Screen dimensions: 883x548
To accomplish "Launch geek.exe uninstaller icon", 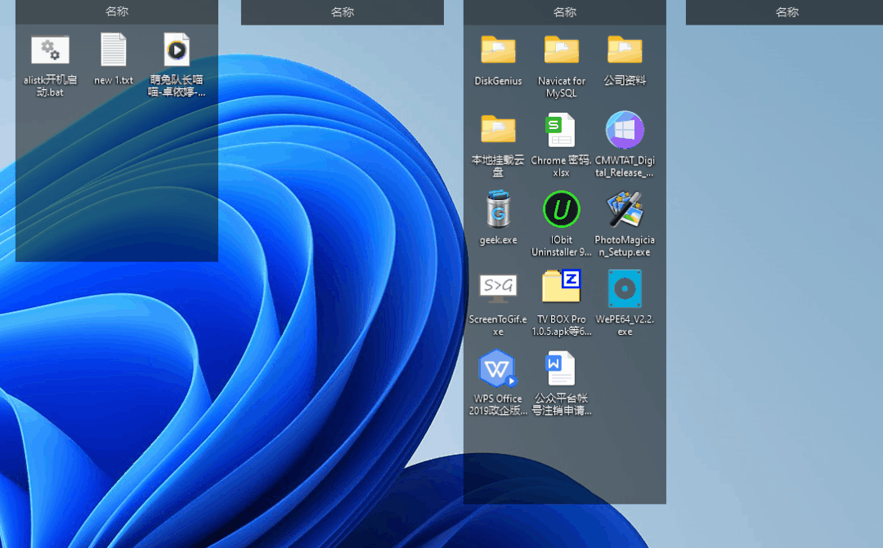I will point(499,209).
